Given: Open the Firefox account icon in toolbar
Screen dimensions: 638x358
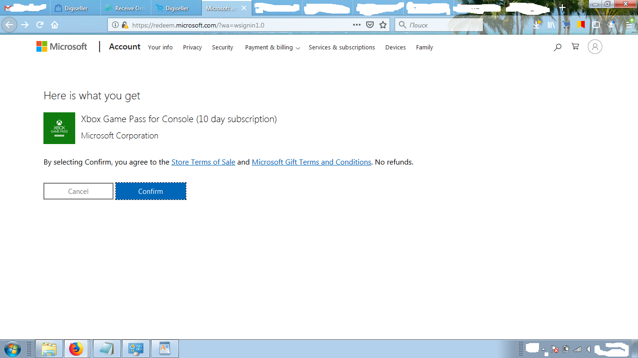Looking at the screenshot, I should click(x=611, y=25).
